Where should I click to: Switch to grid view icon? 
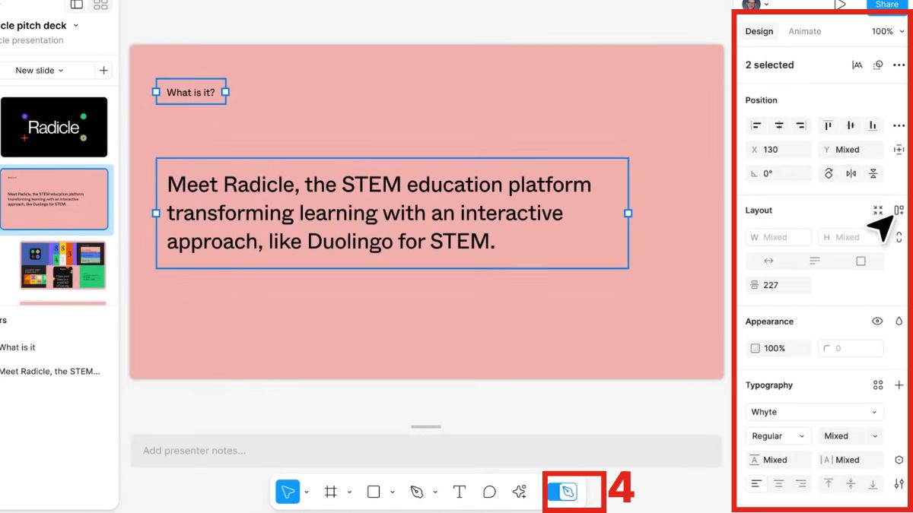pyautogui.click(x=100, y=5)
